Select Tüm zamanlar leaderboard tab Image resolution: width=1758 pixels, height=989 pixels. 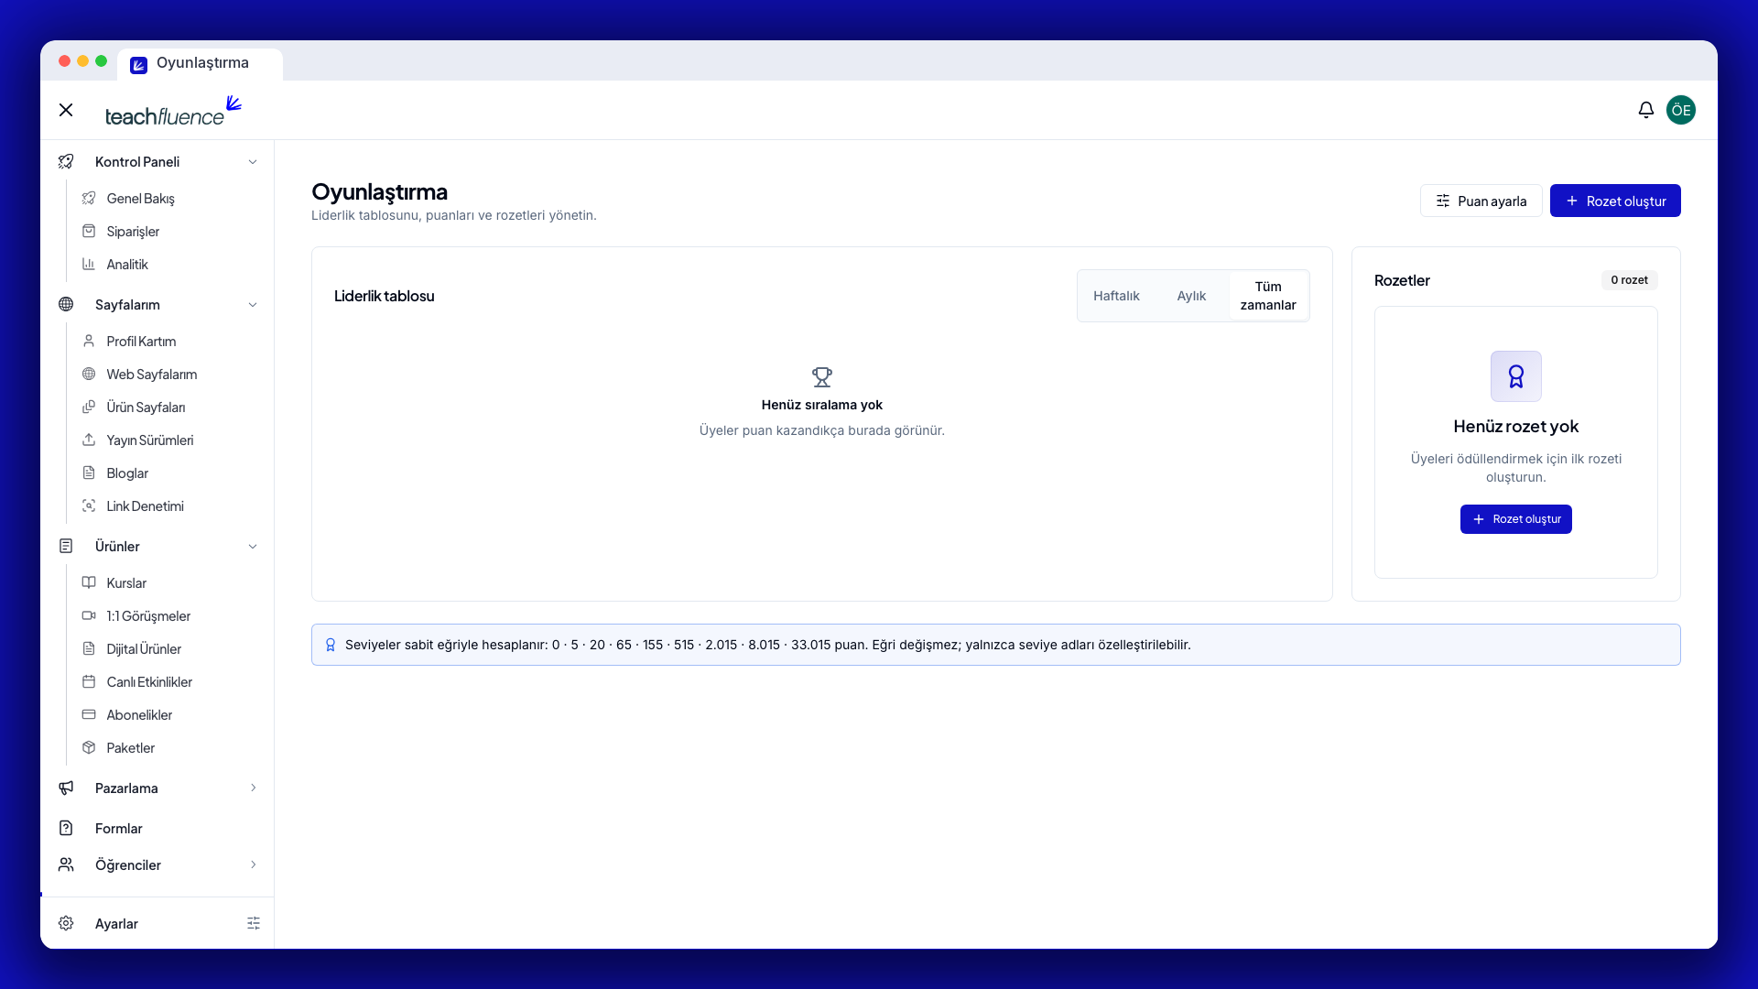(1268, 296)
